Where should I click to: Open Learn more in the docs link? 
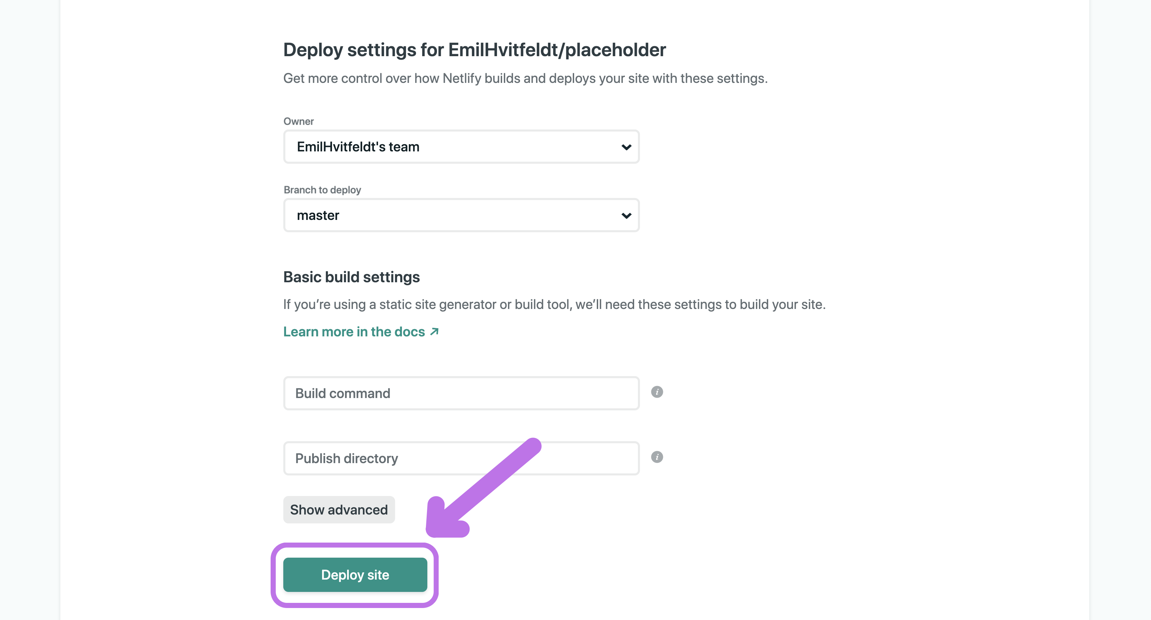[x=354, y=332]
